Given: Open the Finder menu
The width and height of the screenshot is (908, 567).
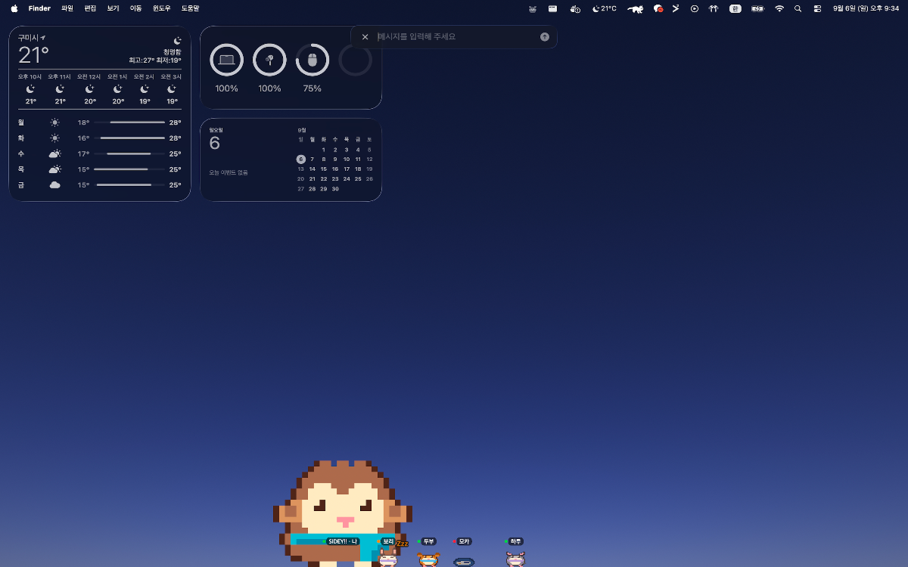Looking at the screenshot, I should pyautogui.click(x=39, y=8).
